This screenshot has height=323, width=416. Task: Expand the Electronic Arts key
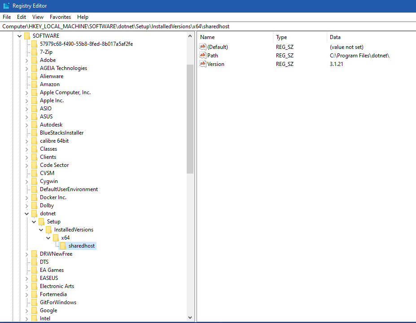[26, 286]
